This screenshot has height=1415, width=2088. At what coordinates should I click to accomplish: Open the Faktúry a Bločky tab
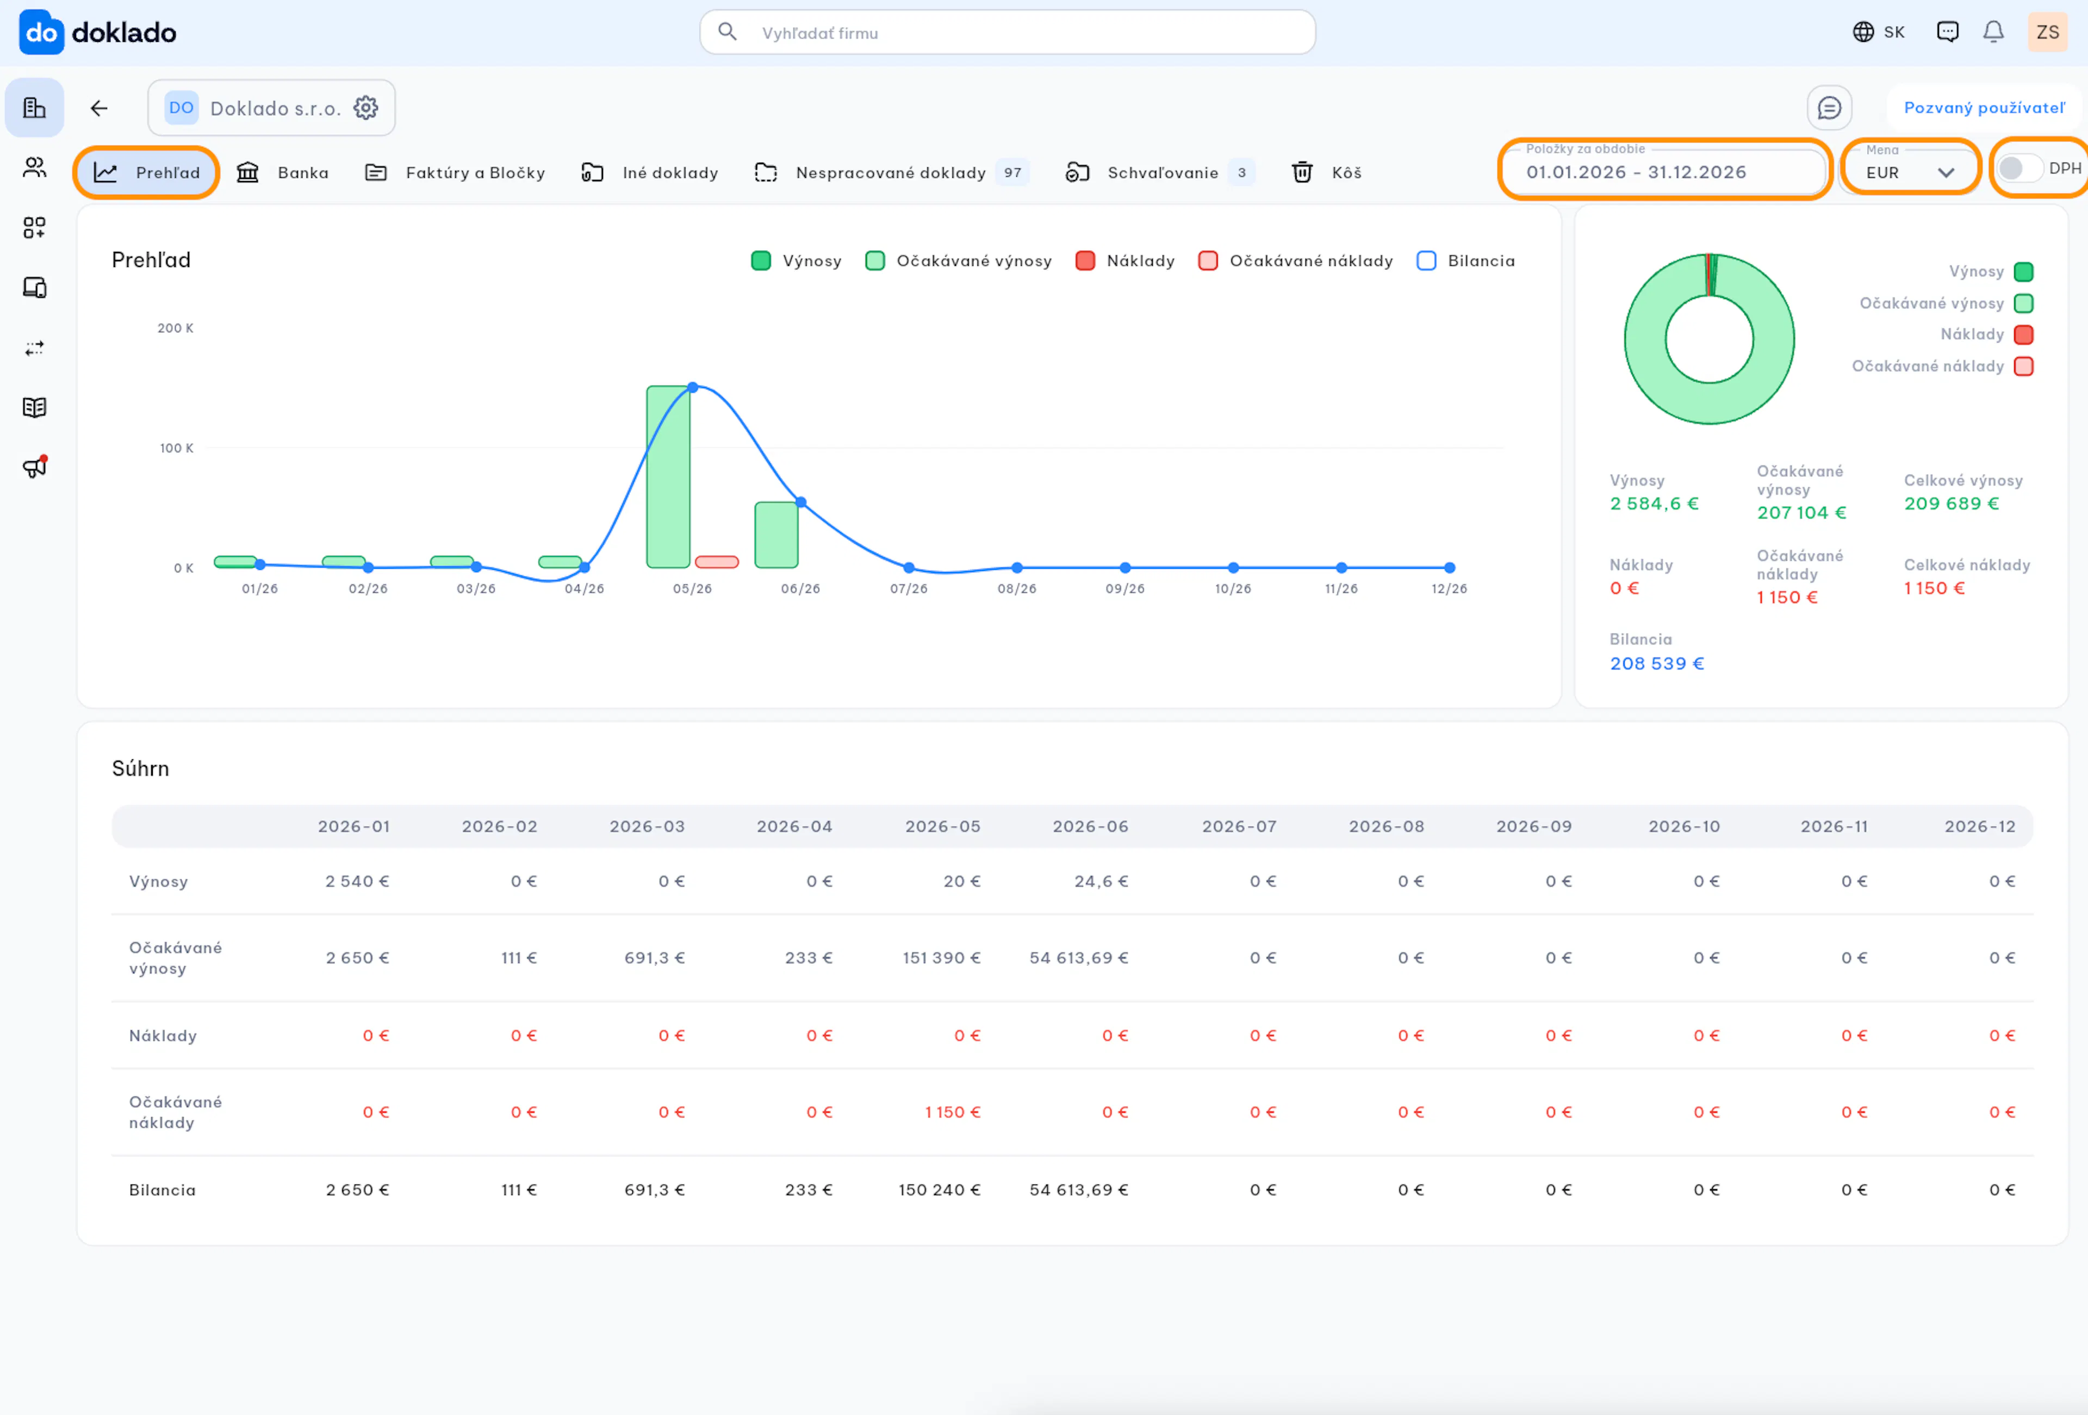(455, 172)
